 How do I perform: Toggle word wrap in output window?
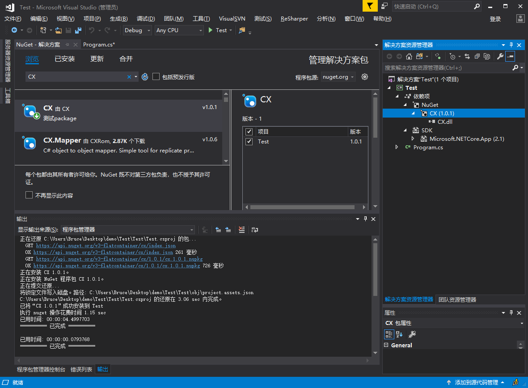pos(255,230)
